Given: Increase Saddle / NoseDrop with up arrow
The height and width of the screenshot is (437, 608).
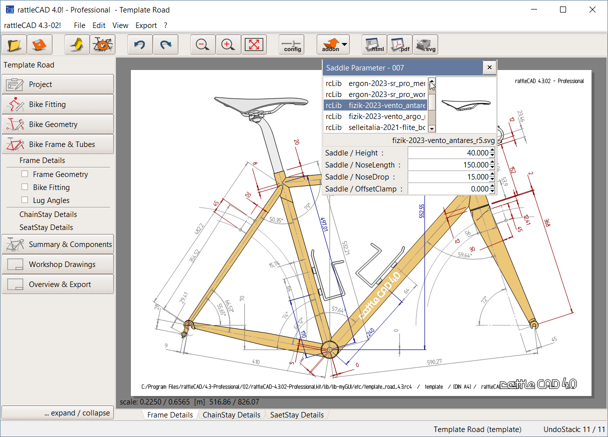Looking at the screenshot, I should (493, 174).
